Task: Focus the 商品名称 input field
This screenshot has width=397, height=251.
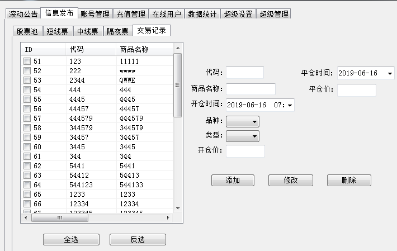Action: point(251,89)
